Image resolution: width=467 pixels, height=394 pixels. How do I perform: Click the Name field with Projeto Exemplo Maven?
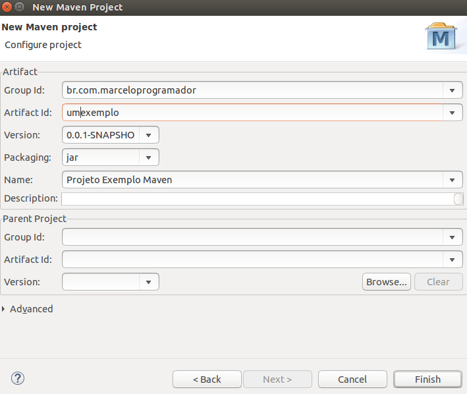coord(250,180)
